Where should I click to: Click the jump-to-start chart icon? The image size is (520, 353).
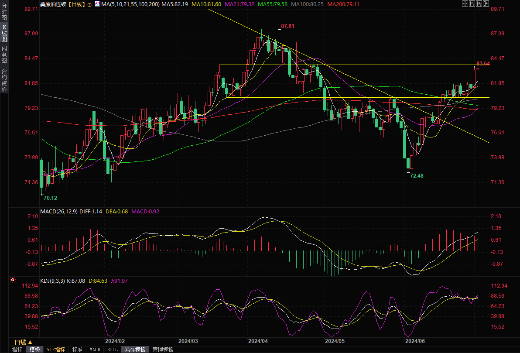pyautogui.click(x=472, y=3)
